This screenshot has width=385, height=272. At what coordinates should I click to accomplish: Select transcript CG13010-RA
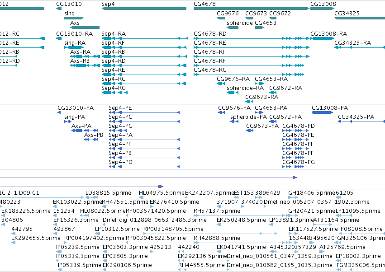click(x=59, y=38)
